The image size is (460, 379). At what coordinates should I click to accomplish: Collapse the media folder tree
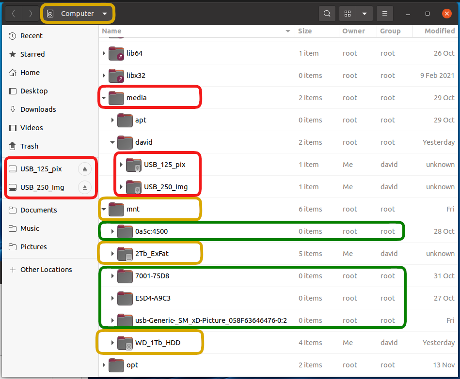coord(104,98)
